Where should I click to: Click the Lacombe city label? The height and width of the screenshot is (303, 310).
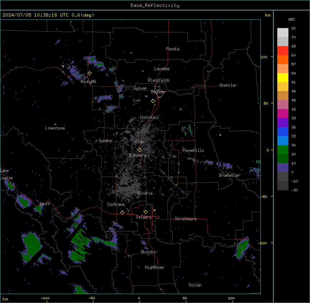(162, 69)
